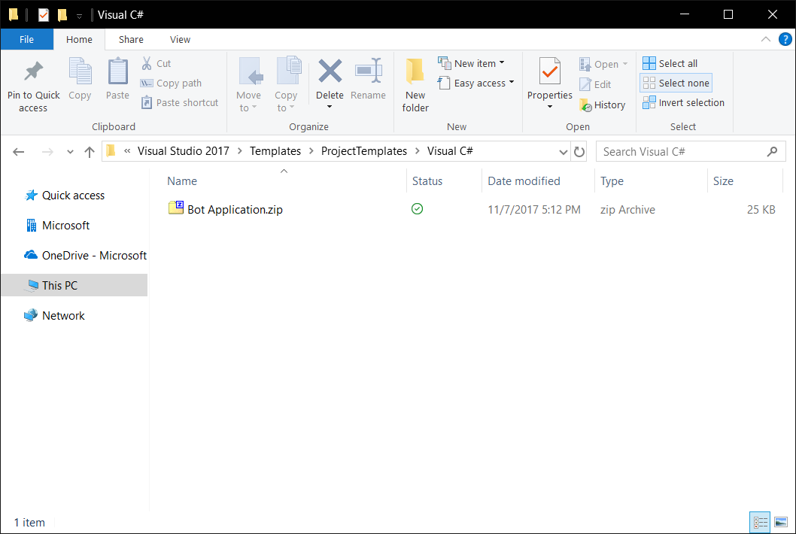The width and height of the screenshot is (796, 534).
Task: Sort by Size column header
Action: point(723,181)
